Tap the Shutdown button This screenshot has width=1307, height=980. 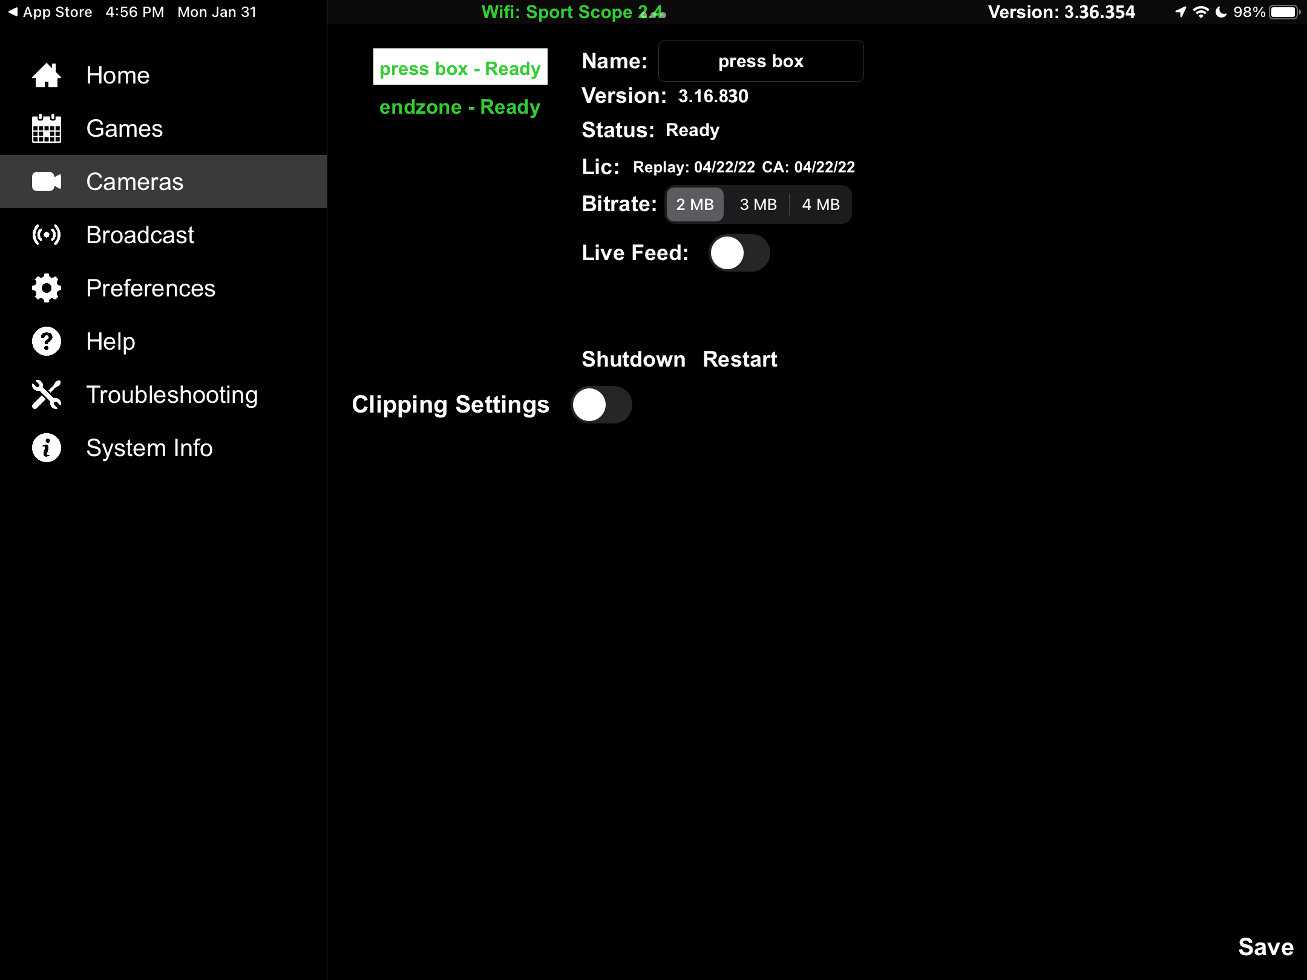(634, 359)
